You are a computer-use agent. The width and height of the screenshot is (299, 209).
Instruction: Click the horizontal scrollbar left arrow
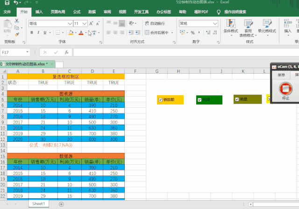(251, 204)
